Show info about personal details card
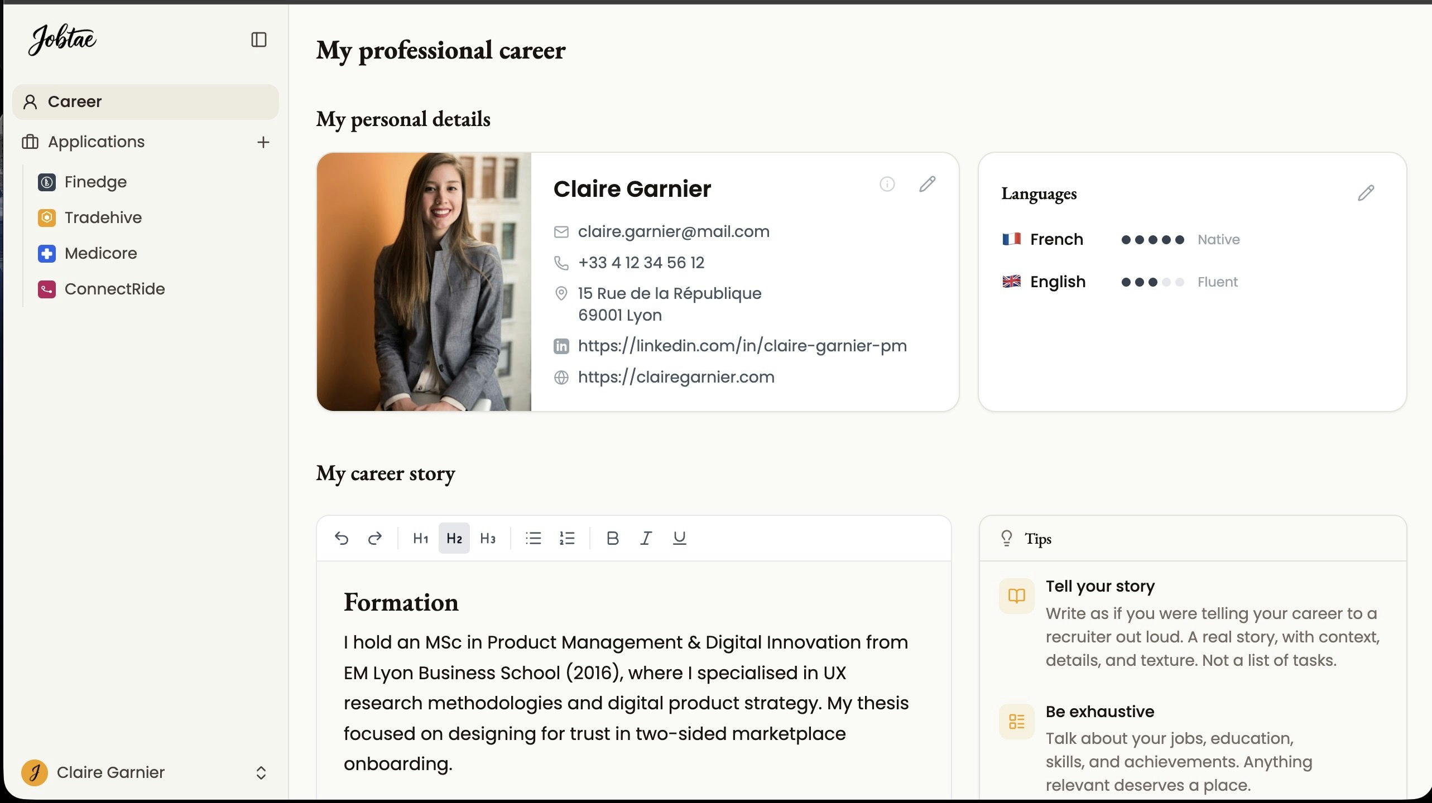 (x=887, y=184)
